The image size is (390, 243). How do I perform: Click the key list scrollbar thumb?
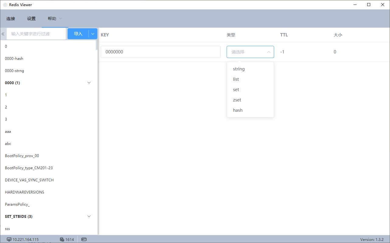(x=97, y=45)
